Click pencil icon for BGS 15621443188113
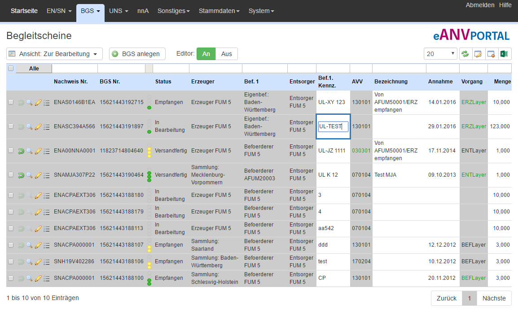The width and height of the screenshot is (518, 309). 38,228
